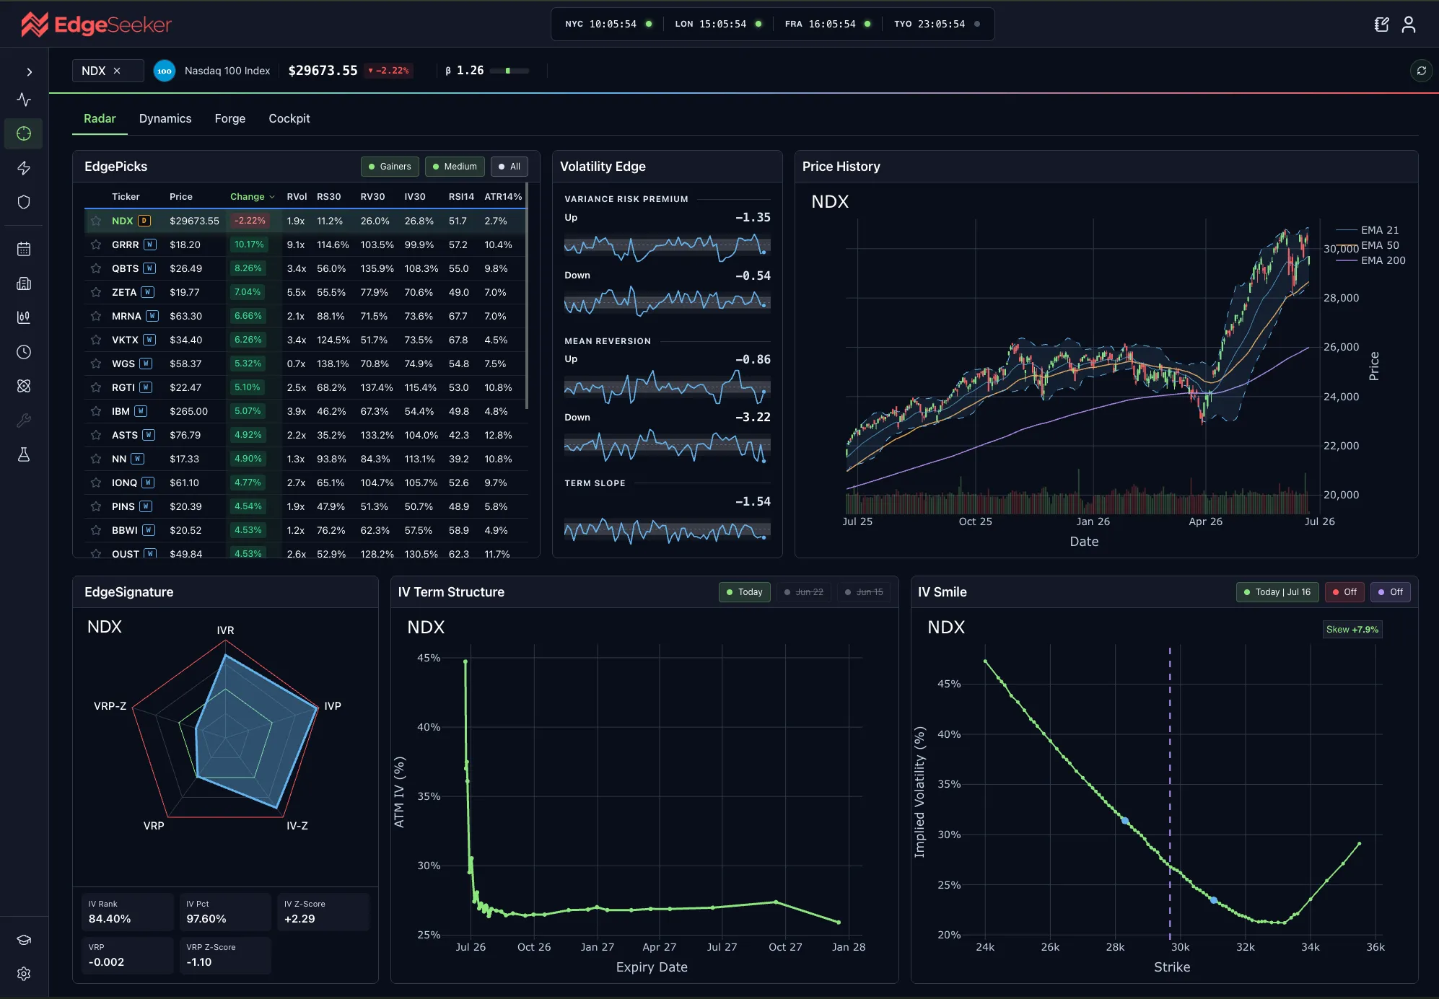
Task: Switch to the Radar tab
Action: (x=100, y=118)
